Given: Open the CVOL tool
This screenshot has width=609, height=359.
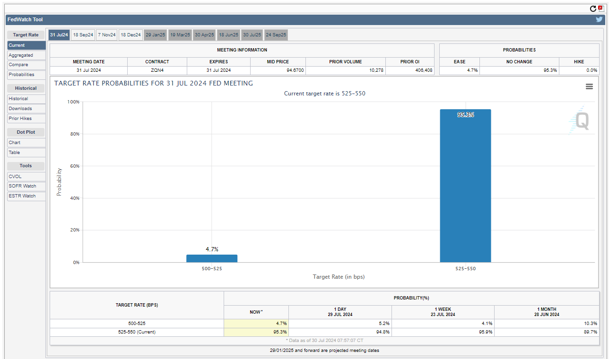Looking at the screenshot, I should [26, 177].
